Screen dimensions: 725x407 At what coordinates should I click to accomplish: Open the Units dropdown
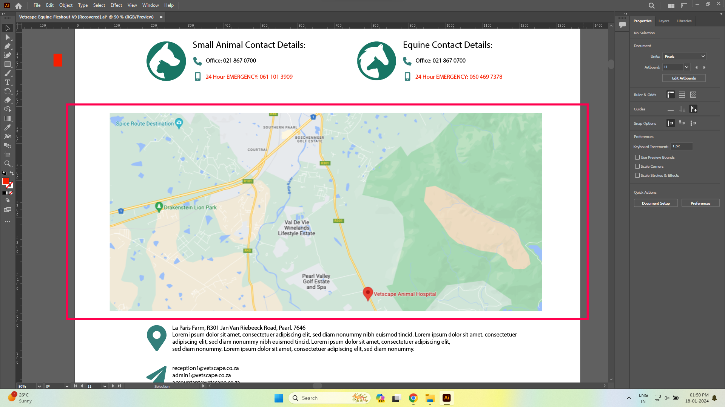click(x=684, y=56)
